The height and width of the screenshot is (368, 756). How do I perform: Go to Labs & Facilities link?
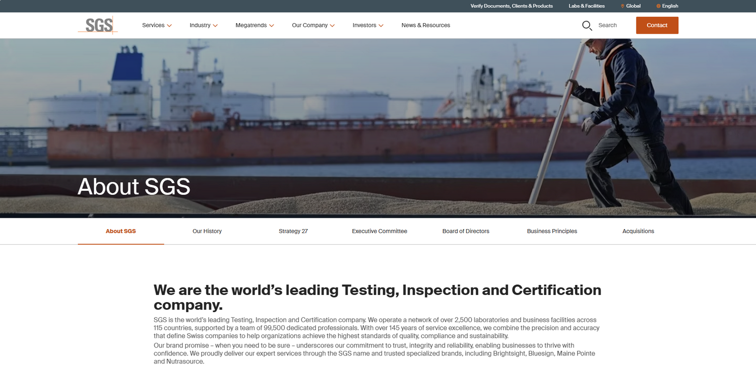pyautogui.click(x=587, y=6)
